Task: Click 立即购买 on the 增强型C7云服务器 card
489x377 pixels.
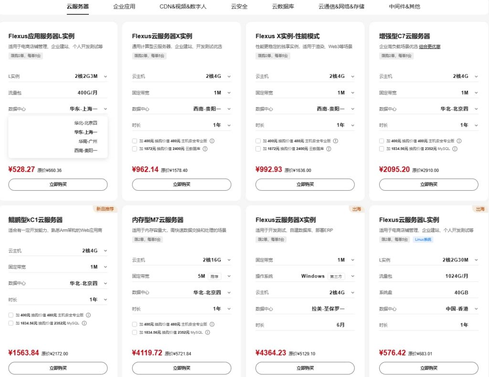Action: [428, 184]
